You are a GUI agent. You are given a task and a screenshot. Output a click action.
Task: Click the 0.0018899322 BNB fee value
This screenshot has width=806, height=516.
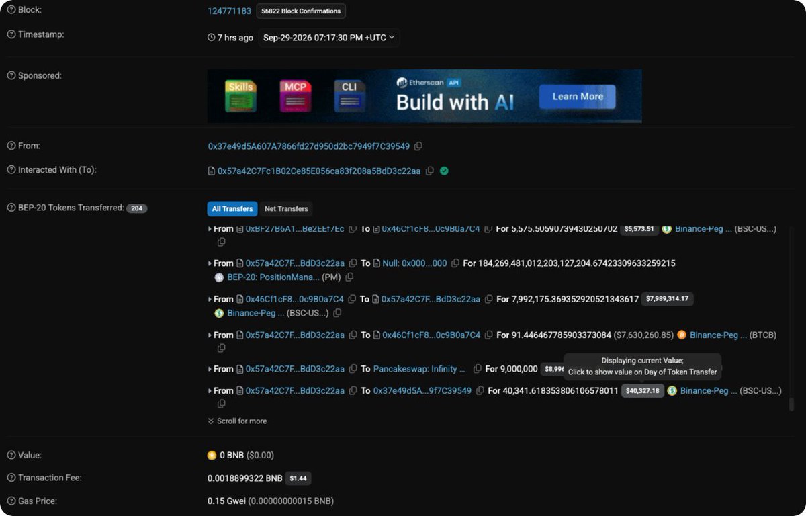(245, 478)
